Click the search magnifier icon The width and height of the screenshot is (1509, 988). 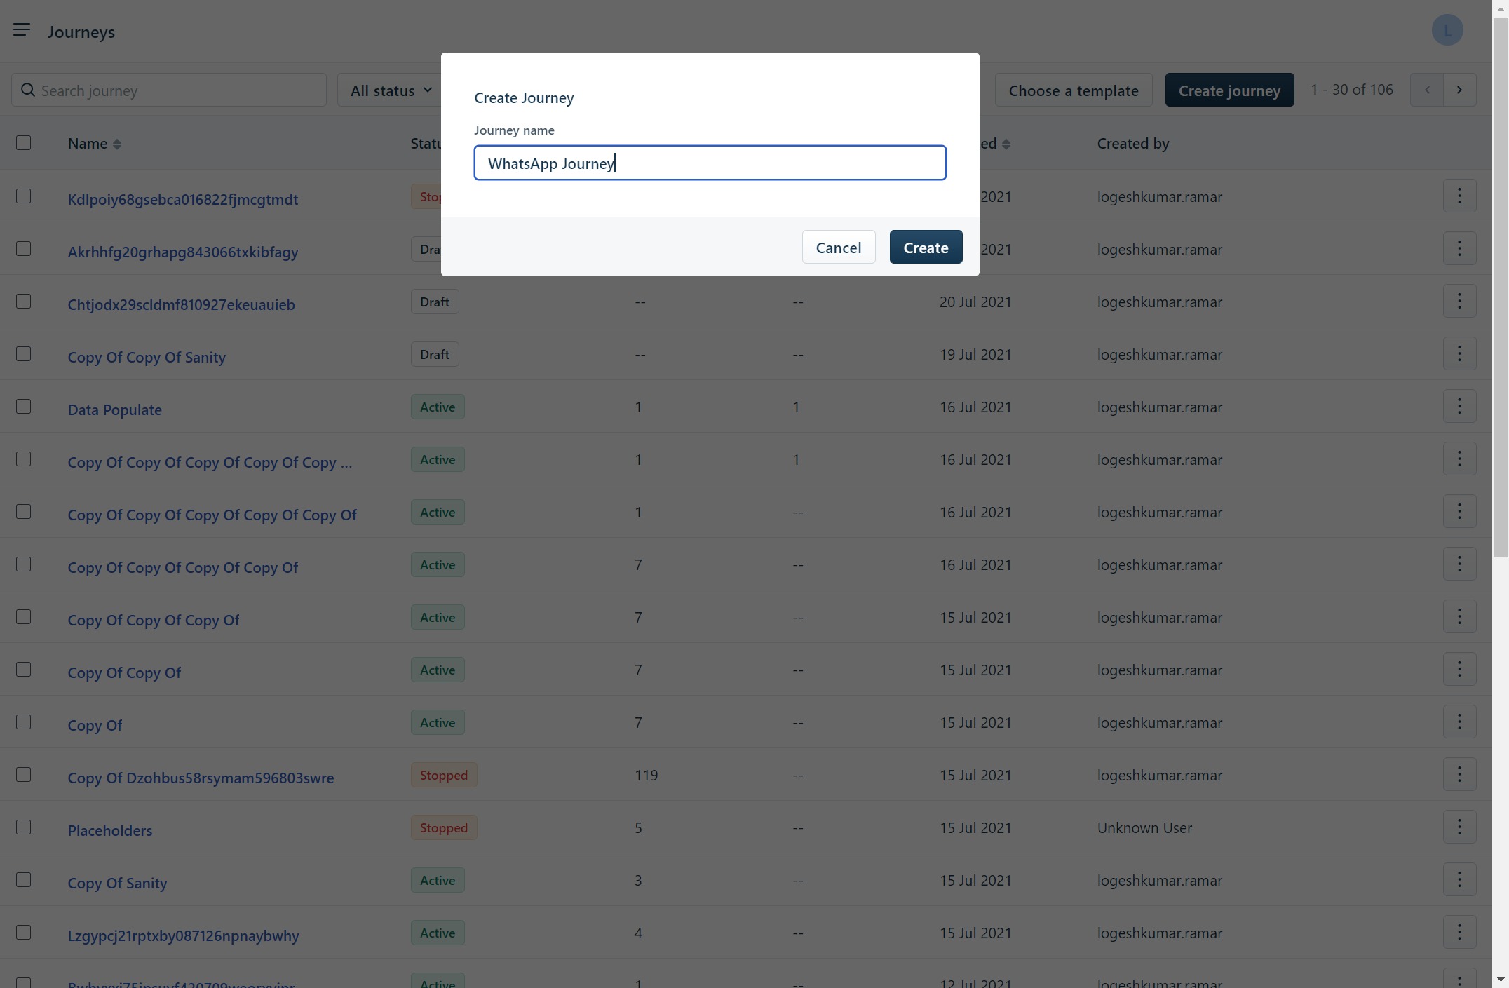point(28,90)
